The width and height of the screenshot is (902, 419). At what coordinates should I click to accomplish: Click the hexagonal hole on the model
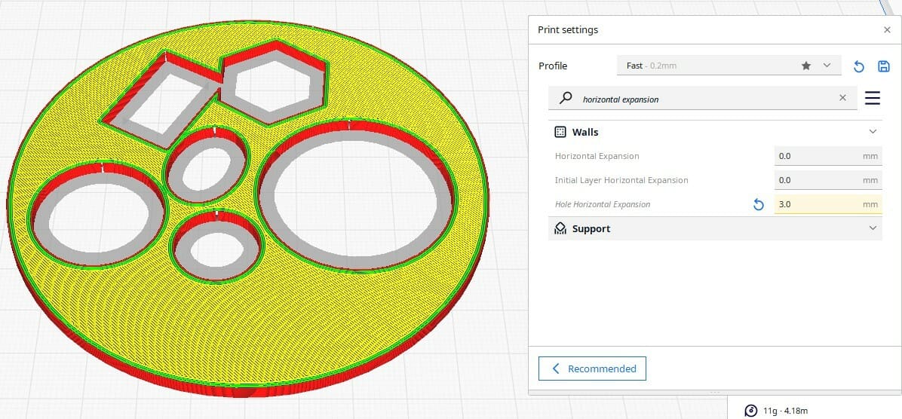(x=272, y=84)
